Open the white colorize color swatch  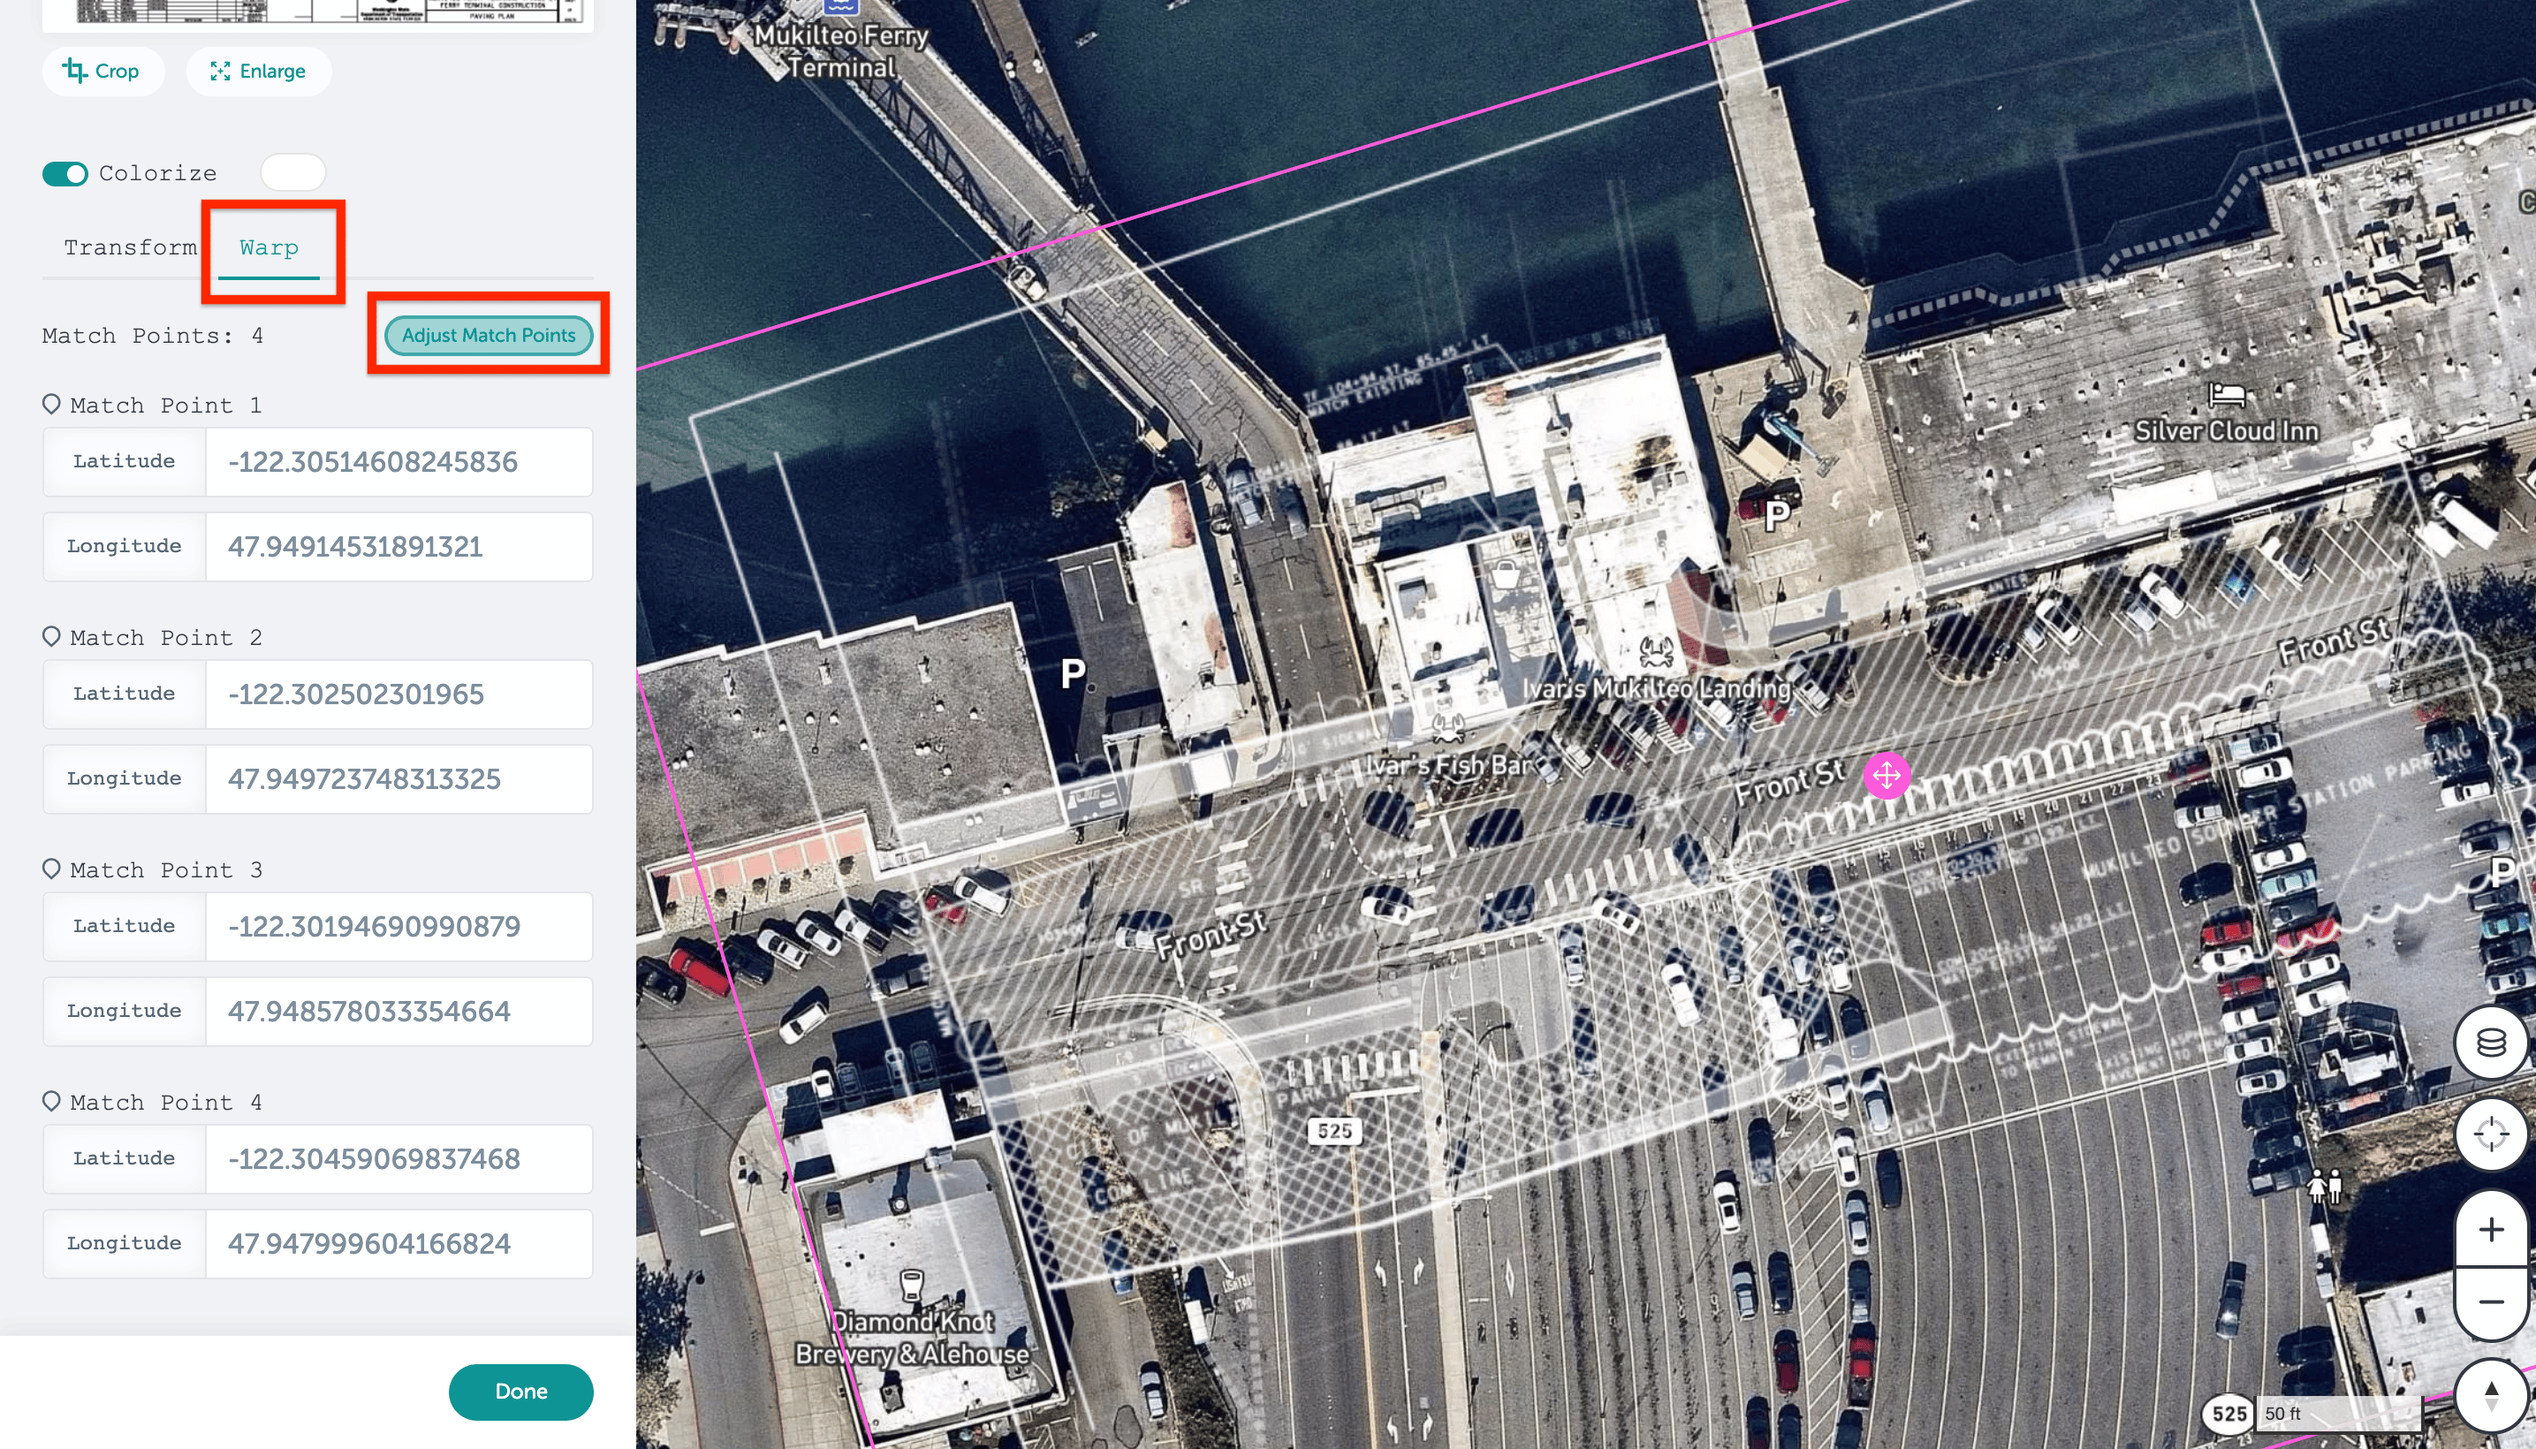[x=292, y=172]
